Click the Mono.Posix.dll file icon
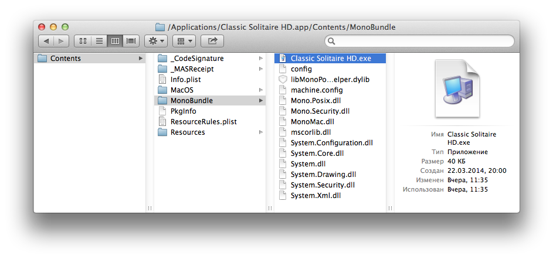This screenshot has width=553, height=259. click(283, 101)
